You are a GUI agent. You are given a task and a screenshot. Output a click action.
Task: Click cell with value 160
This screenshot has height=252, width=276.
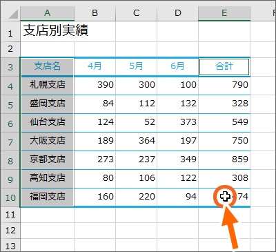tap(95, 197)
